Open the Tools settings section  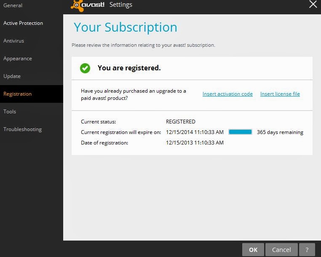(x=10, y=112)
